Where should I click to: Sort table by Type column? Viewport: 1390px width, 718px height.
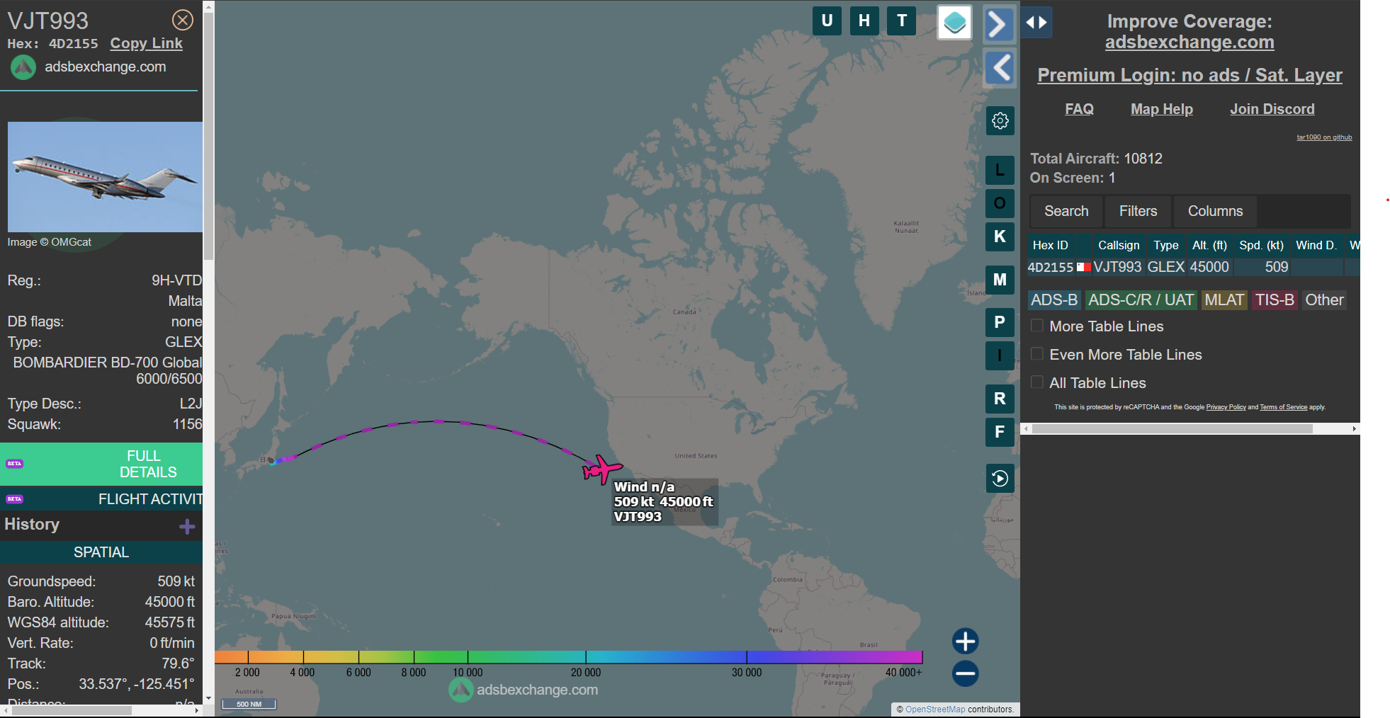pyautogui.click(x=1165, y=245)
